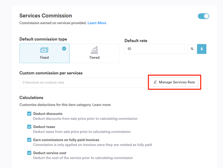Click the Manage Services Rate button

coord(174,82)
